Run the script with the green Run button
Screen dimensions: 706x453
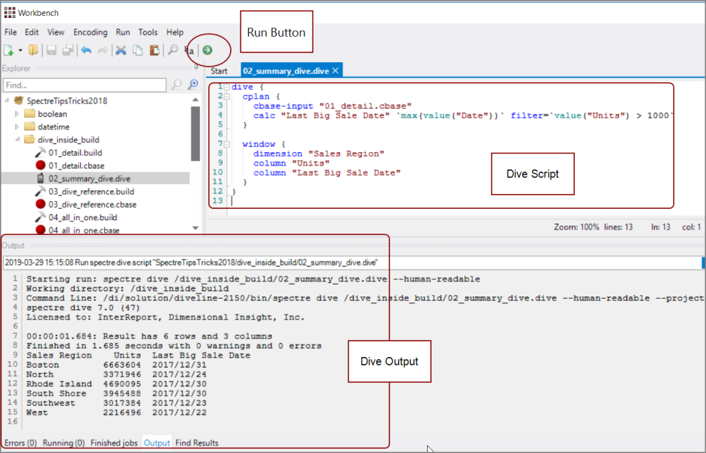[208, 50]
